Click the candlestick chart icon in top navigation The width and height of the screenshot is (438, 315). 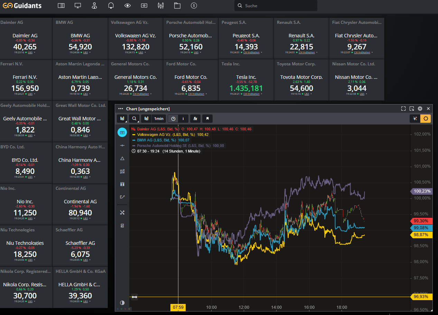click(x=160, y=6)
